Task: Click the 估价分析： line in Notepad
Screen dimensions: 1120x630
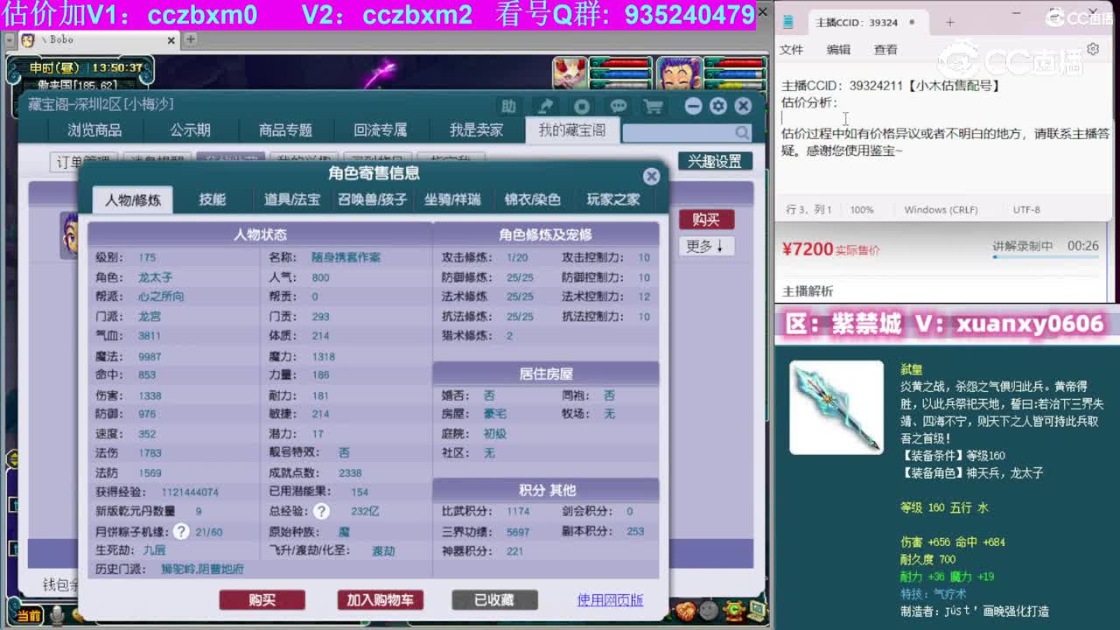Action: click(x=809, y=102)
